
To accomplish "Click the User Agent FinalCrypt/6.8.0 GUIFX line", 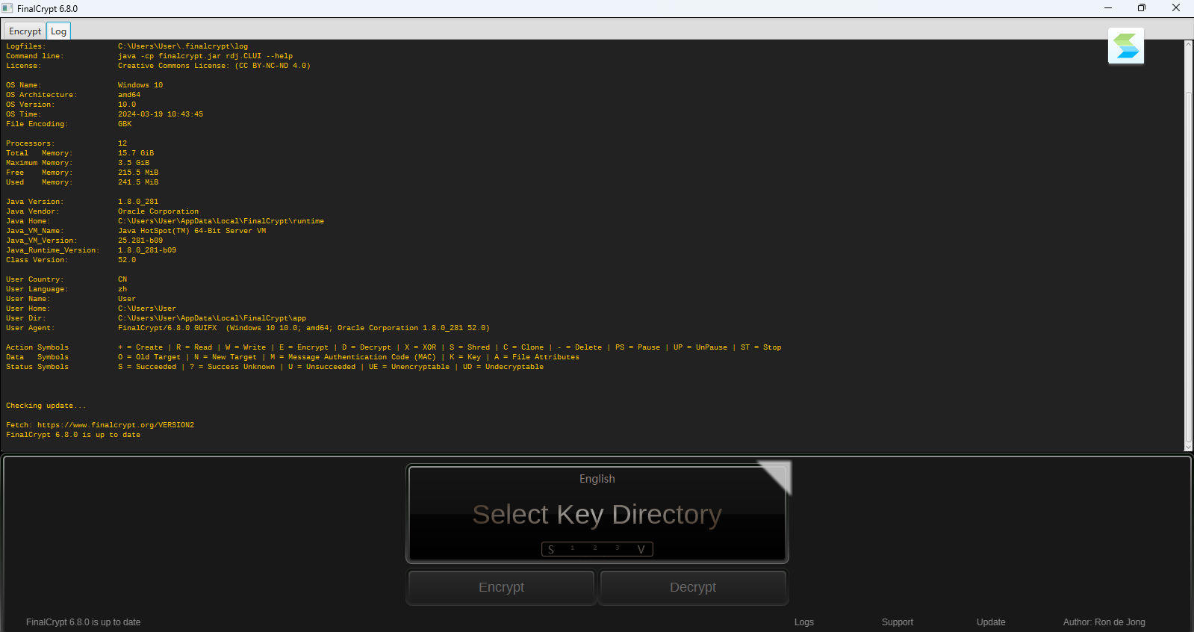I will [x=304, y=328].
